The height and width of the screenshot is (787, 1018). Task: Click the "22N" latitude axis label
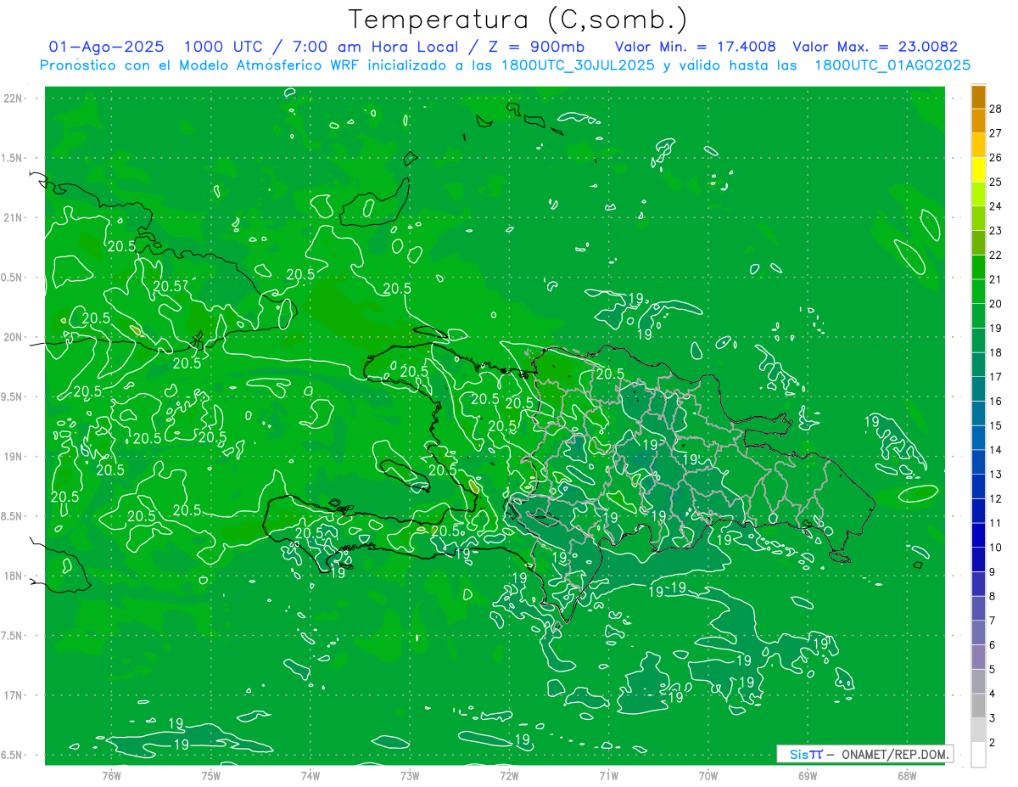tap(12, 98)
